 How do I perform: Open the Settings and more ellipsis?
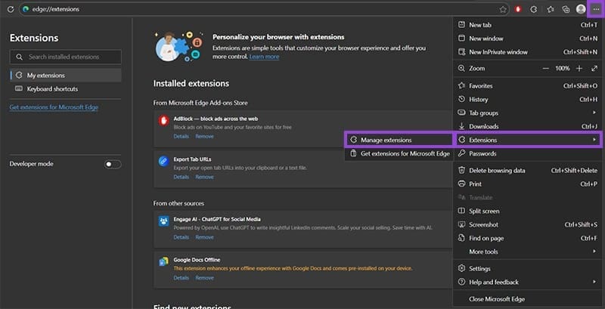(x=596, y=9)
